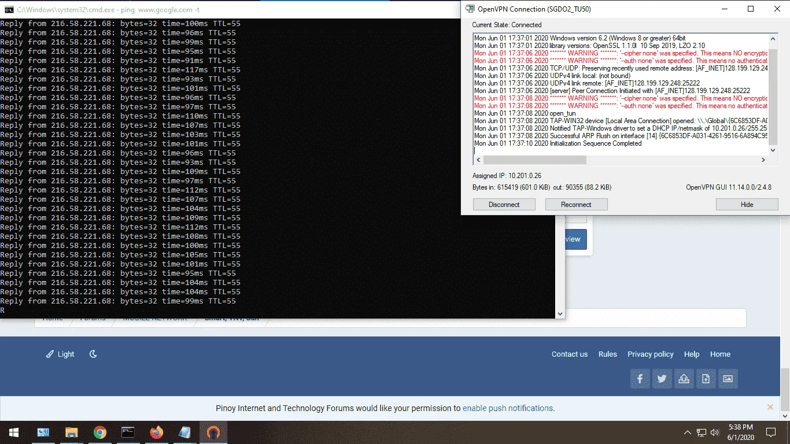Click the down arrow of the OpenVPN log scrollbar

(773, 150)
